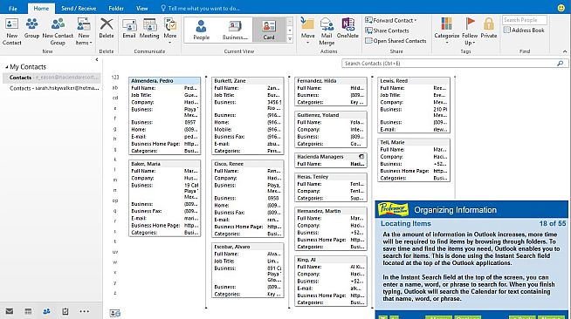Delete the selected contact
The width and height of the screenshot is (571, 319).
click(107, 29)
